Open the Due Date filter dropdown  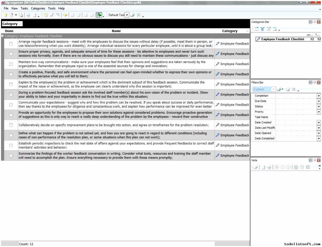tap(319, 101)
